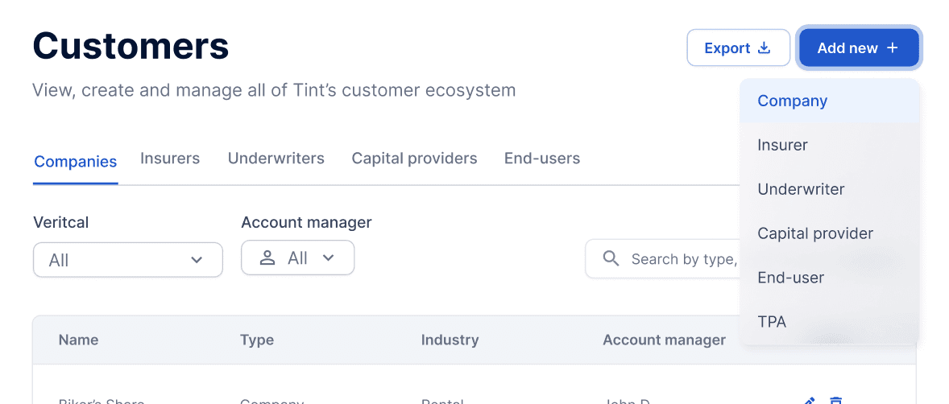Click the trash delete icon in the first row

pos(836,400)
